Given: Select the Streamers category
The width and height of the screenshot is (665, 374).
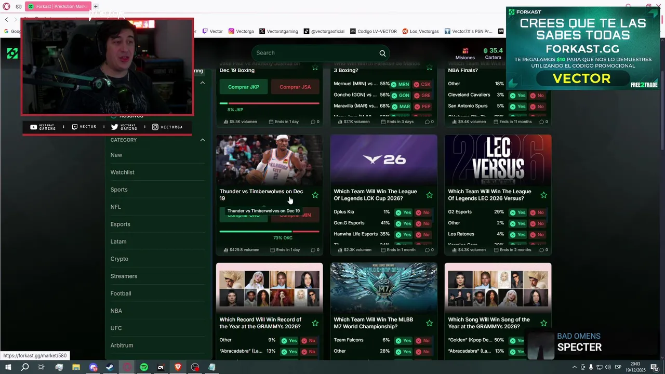Looking at the screenshot, I should click(x=124, y=276).
